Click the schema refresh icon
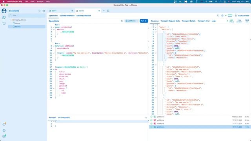The height and width of the screenshot is (141, 251). click(218, 16)
